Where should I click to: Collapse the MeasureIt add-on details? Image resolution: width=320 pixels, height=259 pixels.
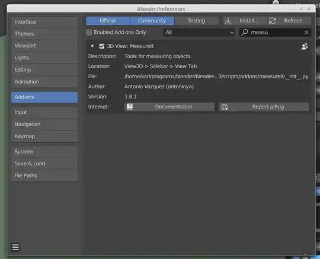point(92,46)
